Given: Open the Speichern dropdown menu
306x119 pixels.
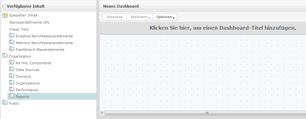Looking at the screenshot, I should point(140,17).
